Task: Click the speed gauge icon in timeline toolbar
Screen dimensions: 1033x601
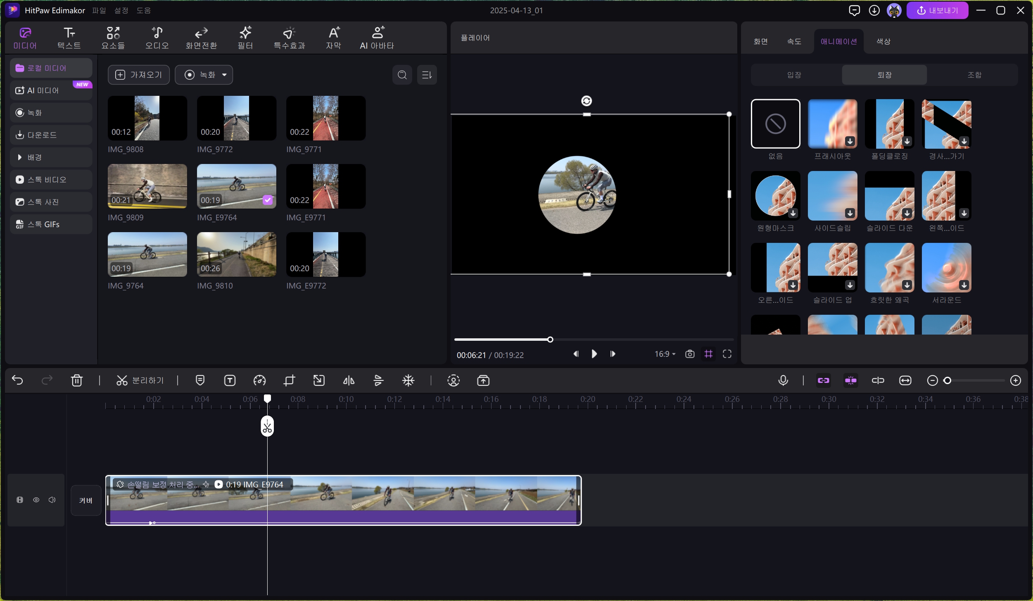Action: coord(259,380)
